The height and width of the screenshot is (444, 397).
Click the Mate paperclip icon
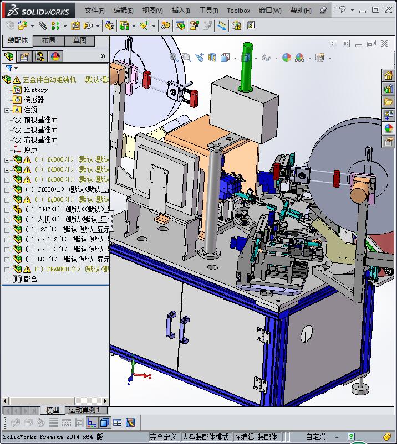(43, 26)
